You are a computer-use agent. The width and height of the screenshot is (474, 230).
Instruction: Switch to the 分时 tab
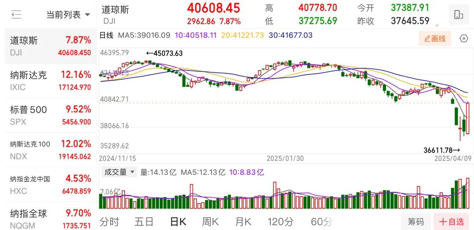tap(109, 222)
